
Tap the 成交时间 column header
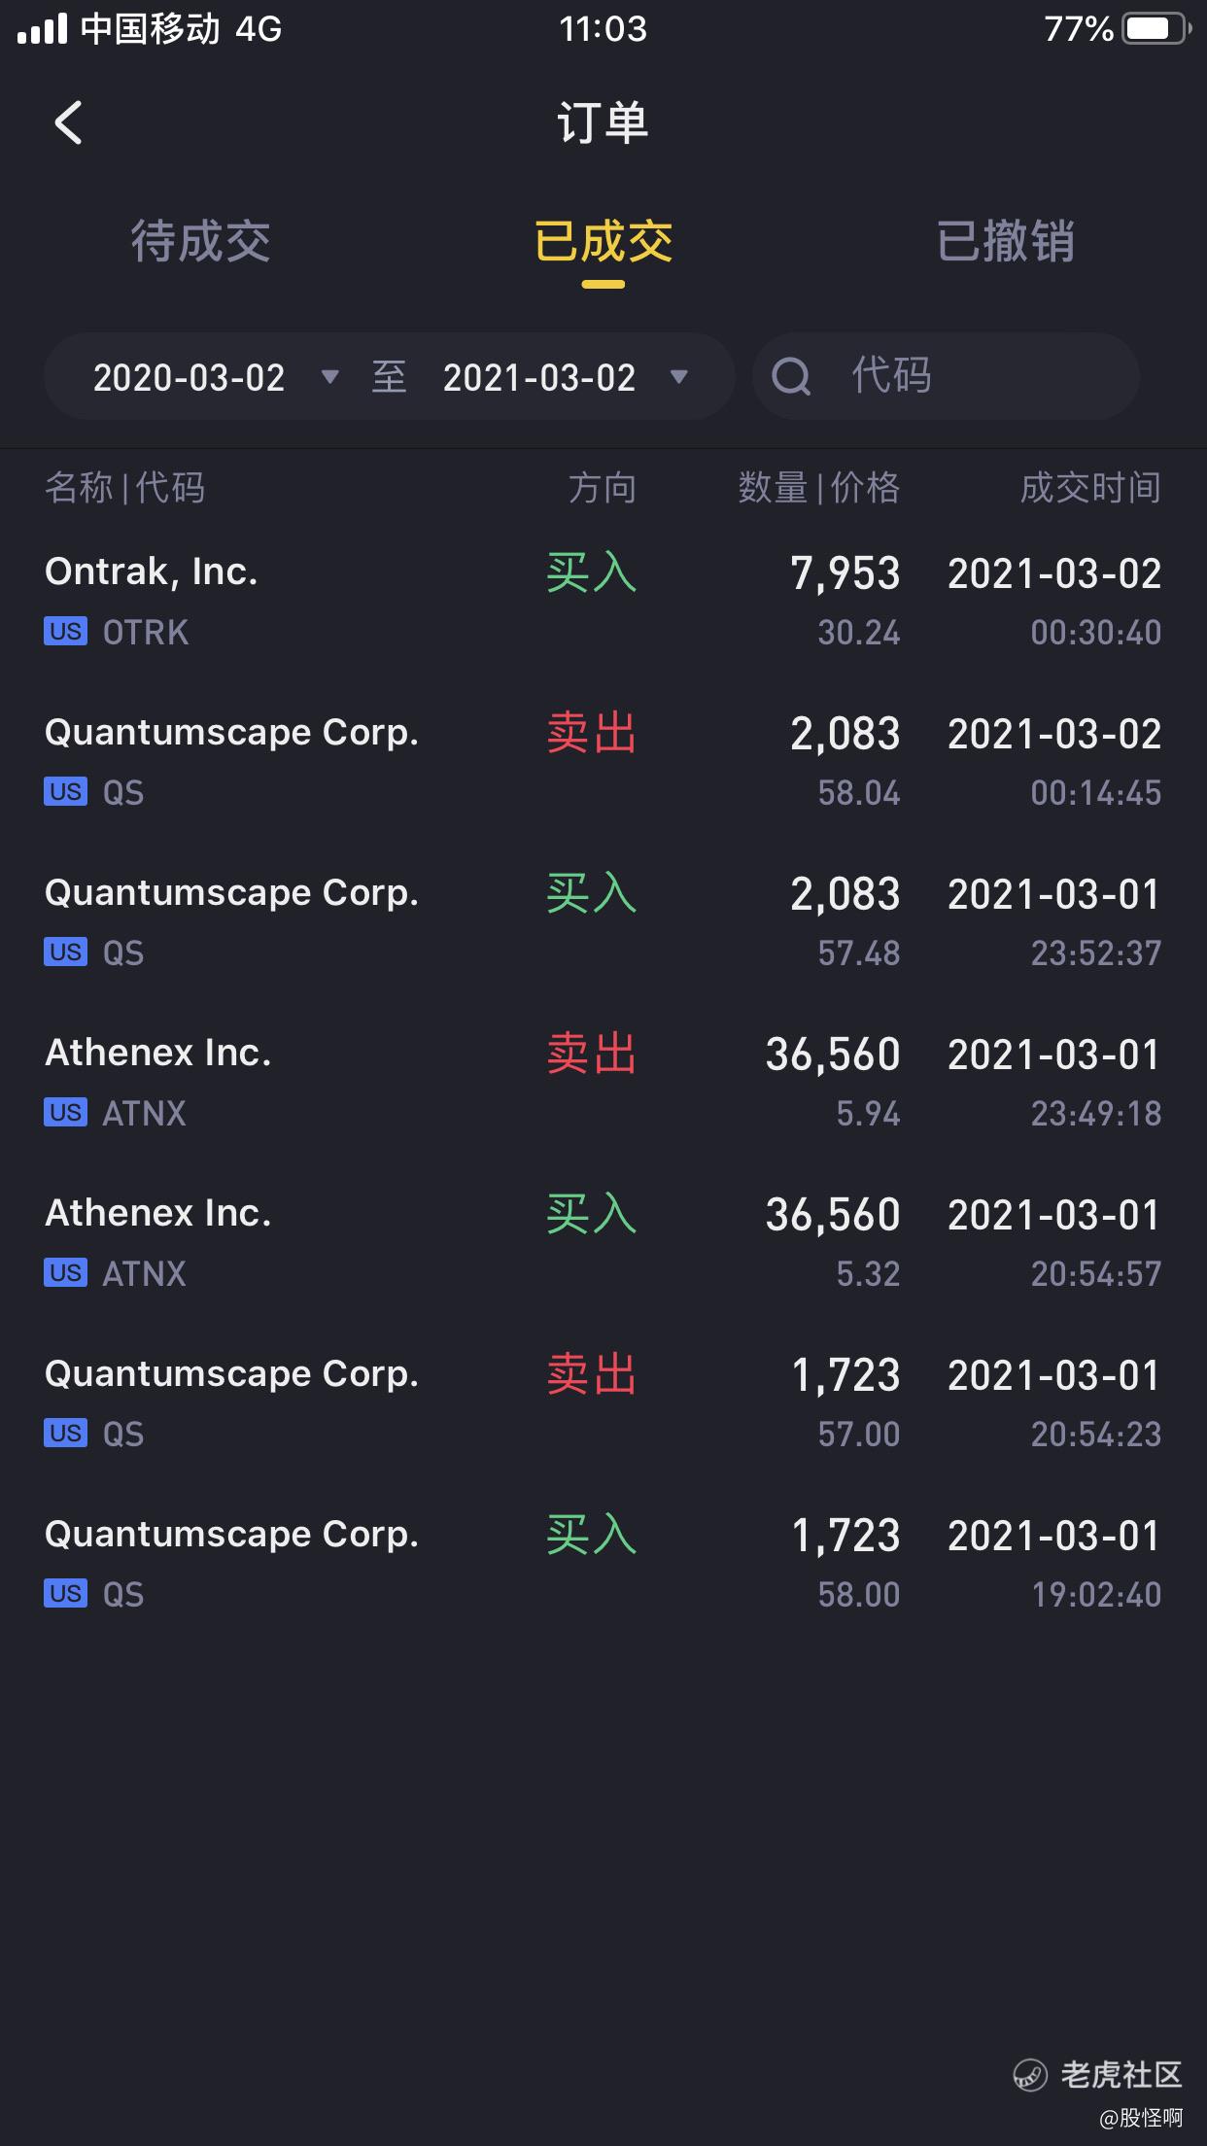tap(1089, 488)
